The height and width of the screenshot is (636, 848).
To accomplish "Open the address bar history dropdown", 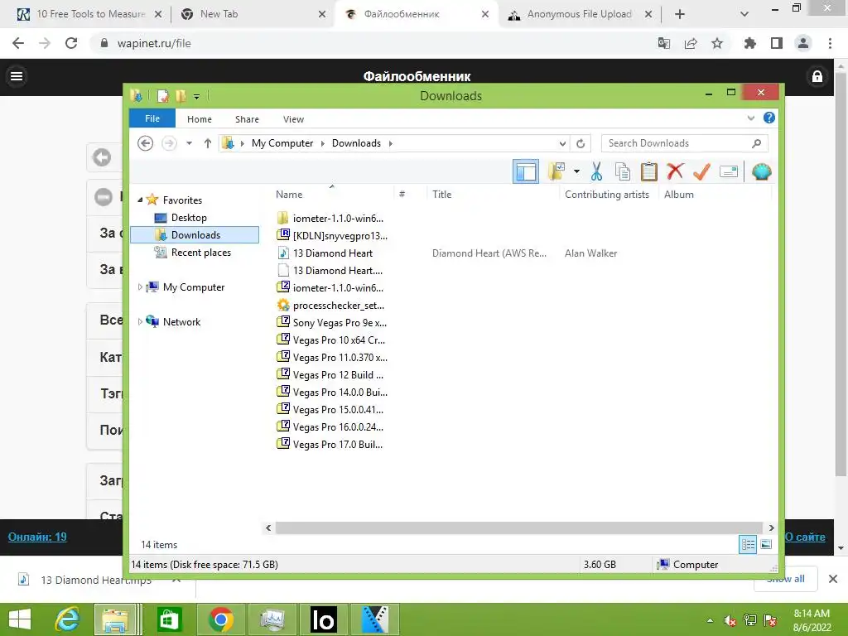I will pos(562,143).
